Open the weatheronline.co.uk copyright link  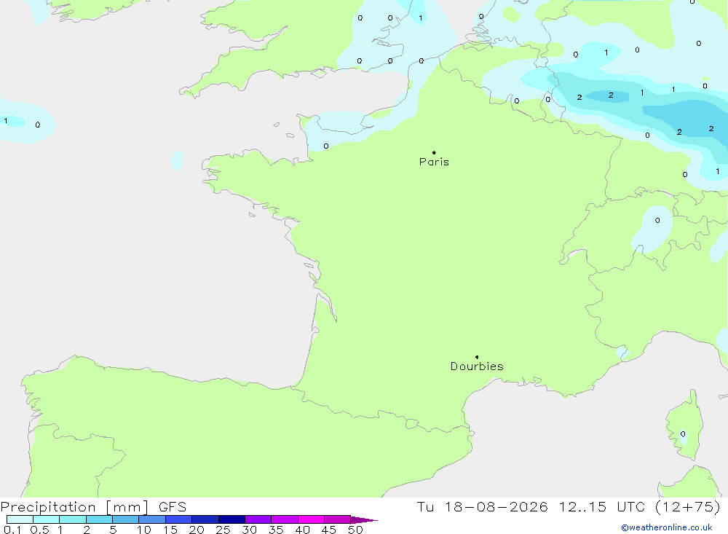point(667,527)
